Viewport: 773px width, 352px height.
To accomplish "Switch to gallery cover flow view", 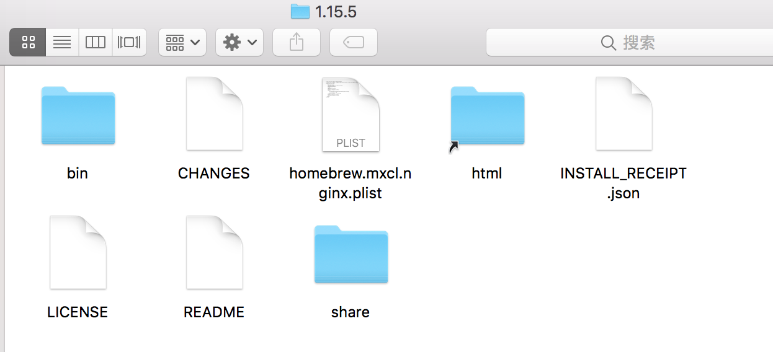I will click(129, 42).
